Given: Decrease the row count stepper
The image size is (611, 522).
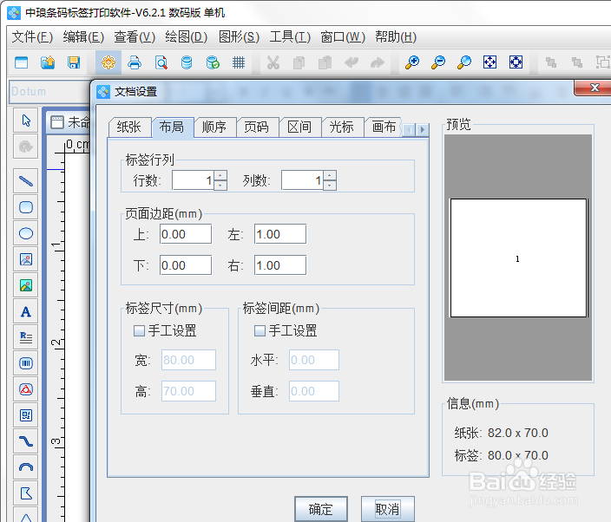Looking at the screenshot, I should tap(220, 186).
